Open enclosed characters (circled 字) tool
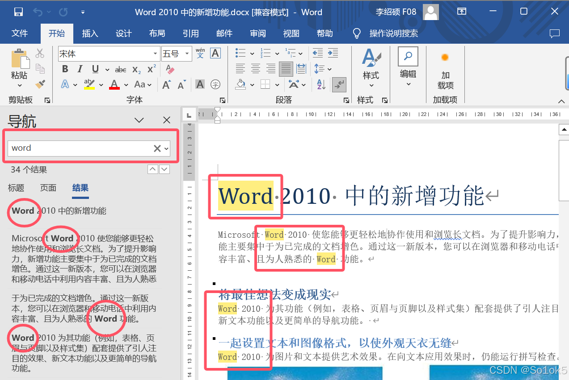 click(x=215, y=84)
